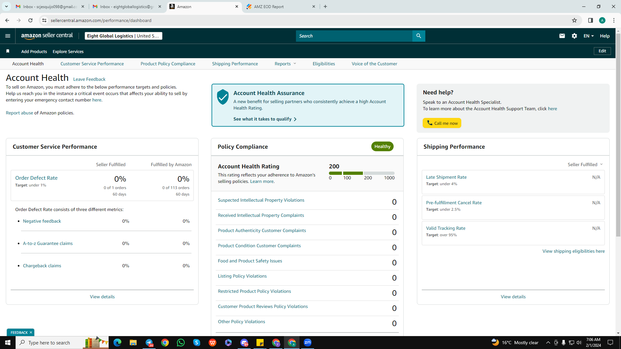Open the Windows notification center icon
Viewport: 621px width, 349px height.
610,343
